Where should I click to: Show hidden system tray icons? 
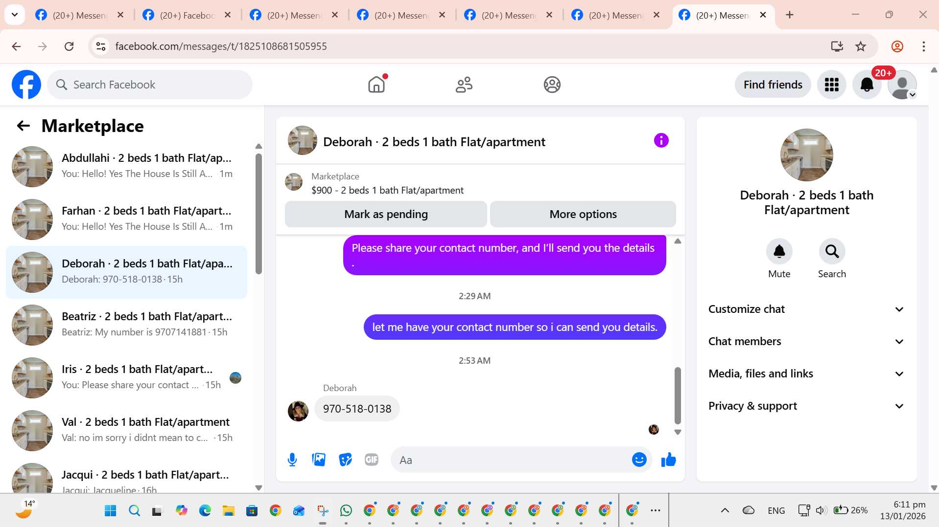click(x=725, y=510)
